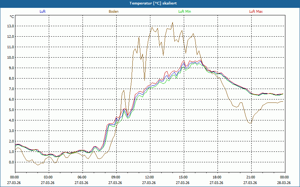Click the chart title Temperatur [°C] skaliert
Screen dimensions: 300x187
(150, 3)
